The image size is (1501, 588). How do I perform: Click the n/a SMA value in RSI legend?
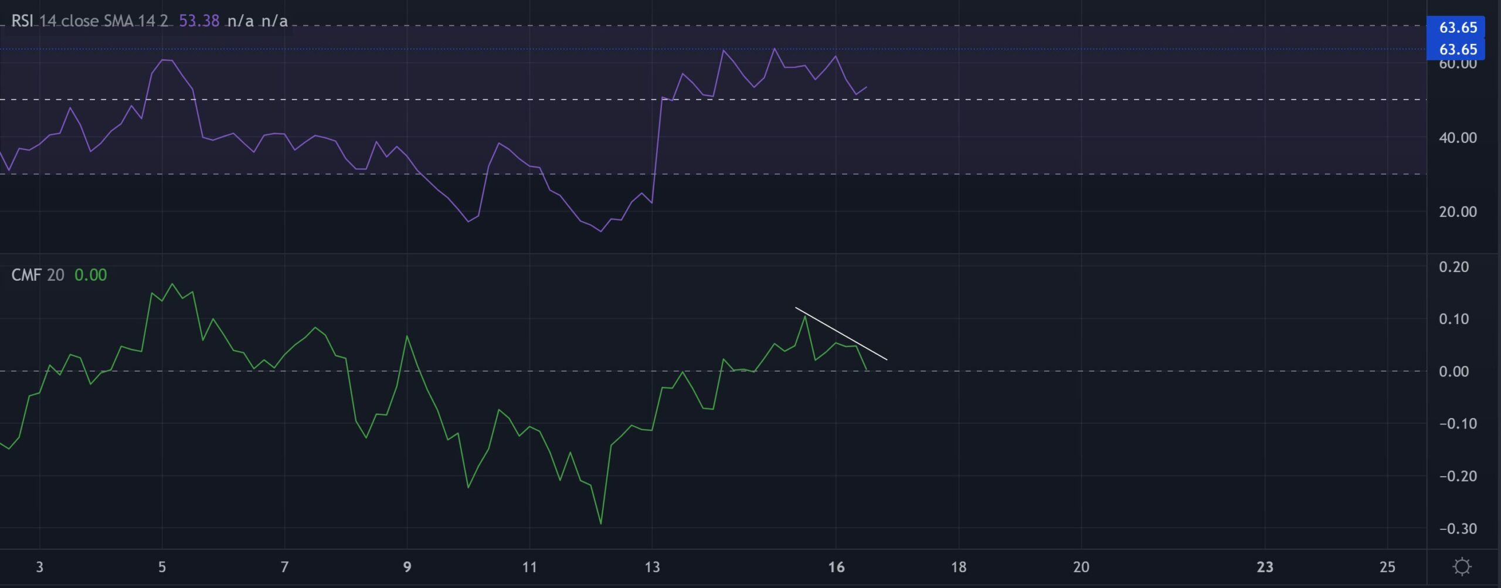(240, 21)
